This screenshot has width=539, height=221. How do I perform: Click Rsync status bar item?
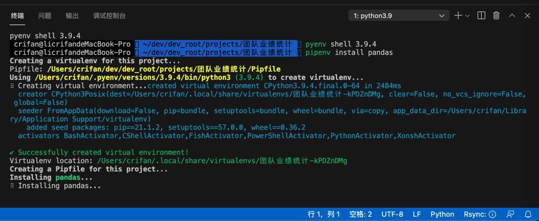click(480, 214)
